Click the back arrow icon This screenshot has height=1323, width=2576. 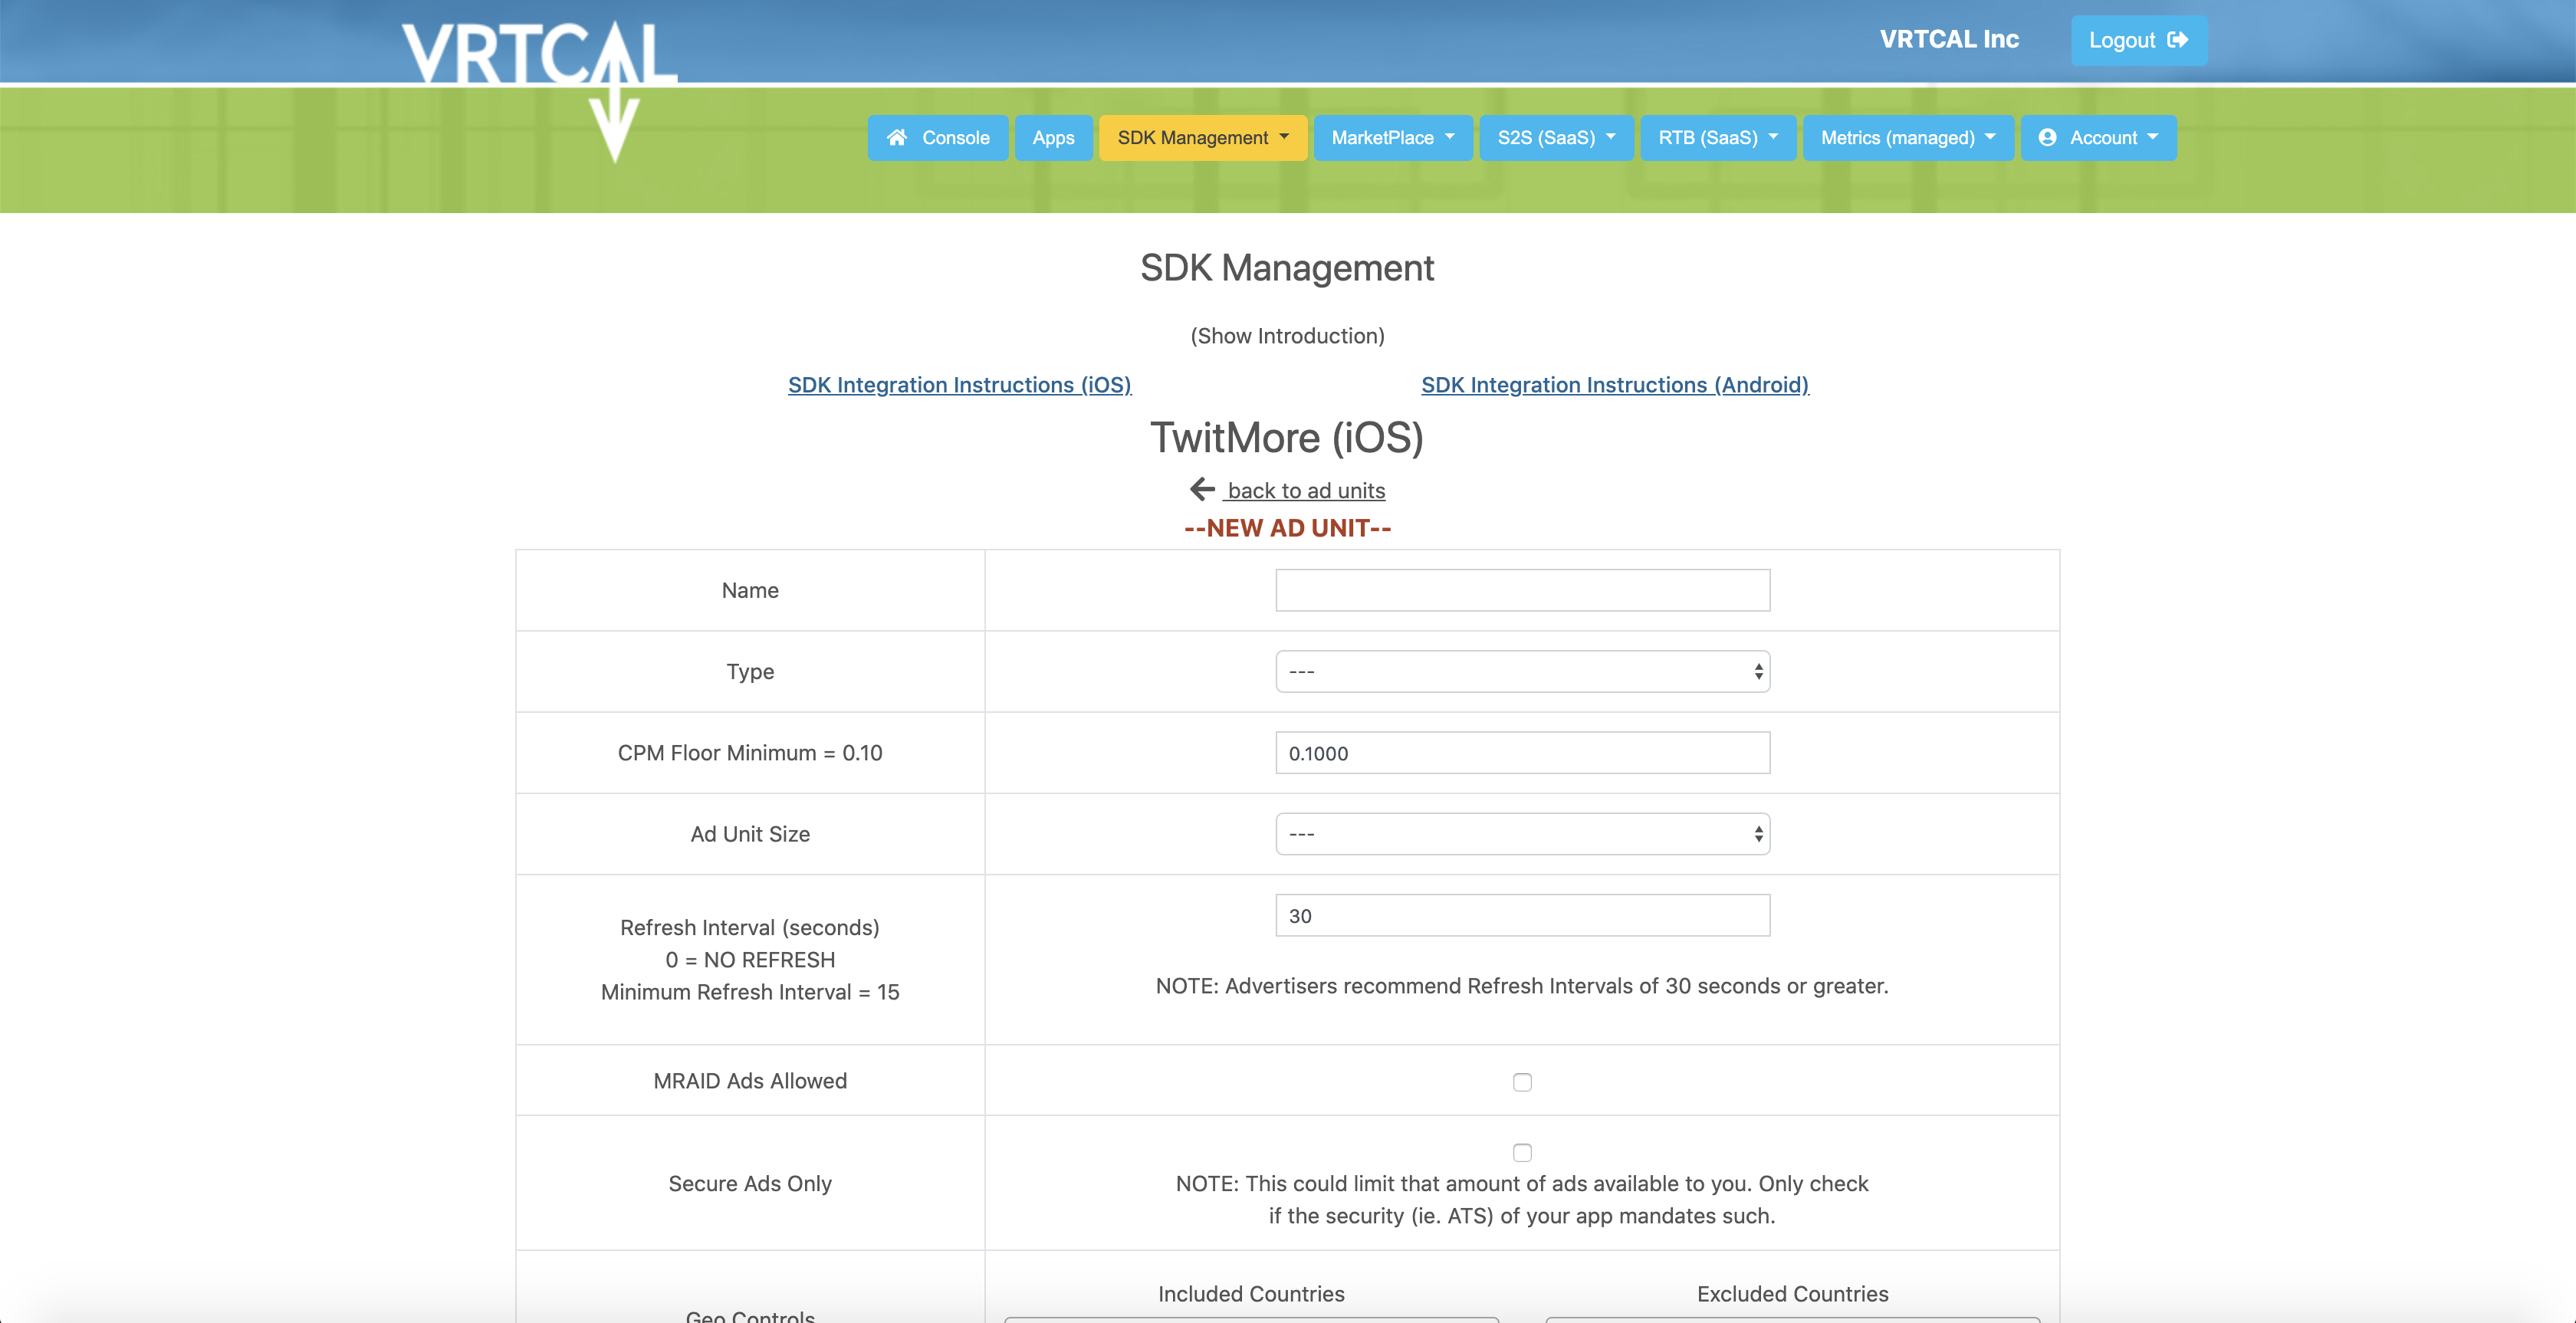1202,489
